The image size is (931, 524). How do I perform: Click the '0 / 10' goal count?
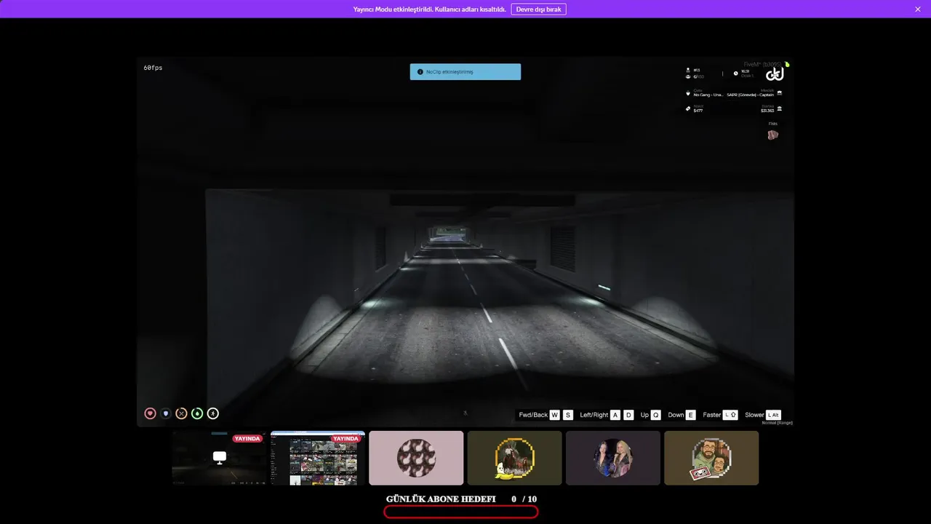524,499
